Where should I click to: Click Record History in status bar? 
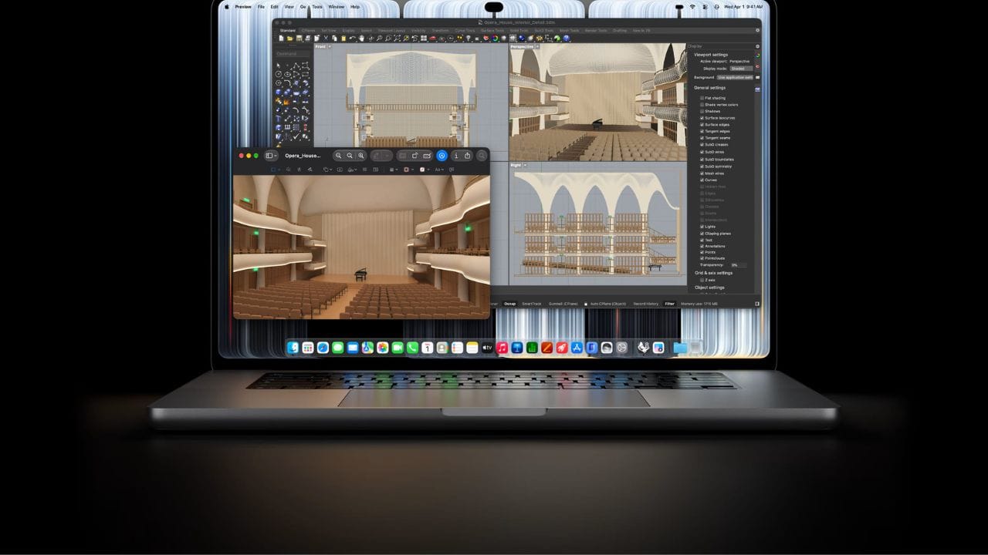pyautogui.click(x=646, y=304)
